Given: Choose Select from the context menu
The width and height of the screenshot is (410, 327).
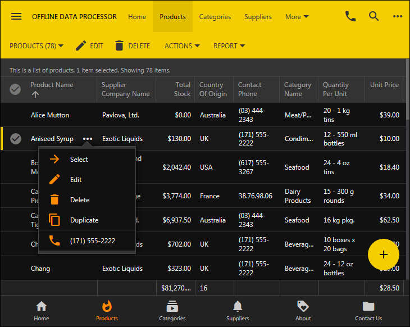Looking at the screenshot, I should [x=79, y=160].
